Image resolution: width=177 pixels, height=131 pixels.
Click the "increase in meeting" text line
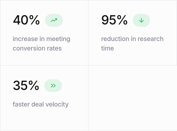[41, 39]
